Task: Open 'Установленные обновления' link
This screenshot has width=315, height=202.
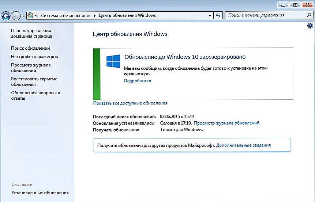Action: [40, 193]
